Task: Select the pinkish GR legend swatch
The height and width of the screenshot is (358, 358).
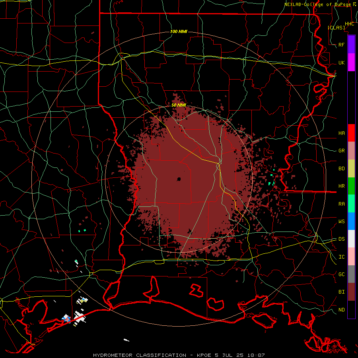Action: coord(351,151)
